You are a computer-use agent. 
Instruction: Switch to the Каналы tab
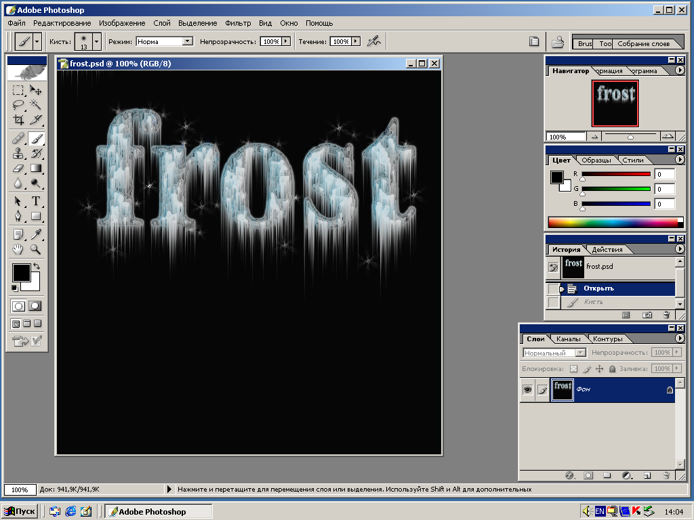[x=569, y=339]
